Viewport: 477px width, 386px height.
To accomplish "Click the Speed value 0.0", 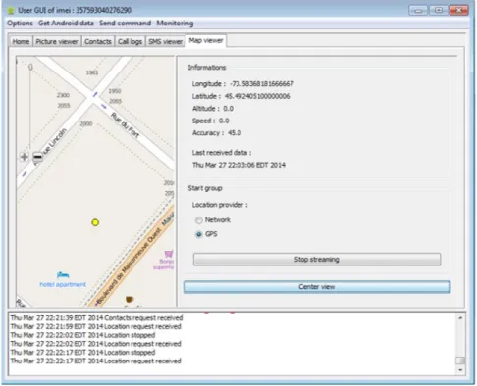I will pos(224,121).
